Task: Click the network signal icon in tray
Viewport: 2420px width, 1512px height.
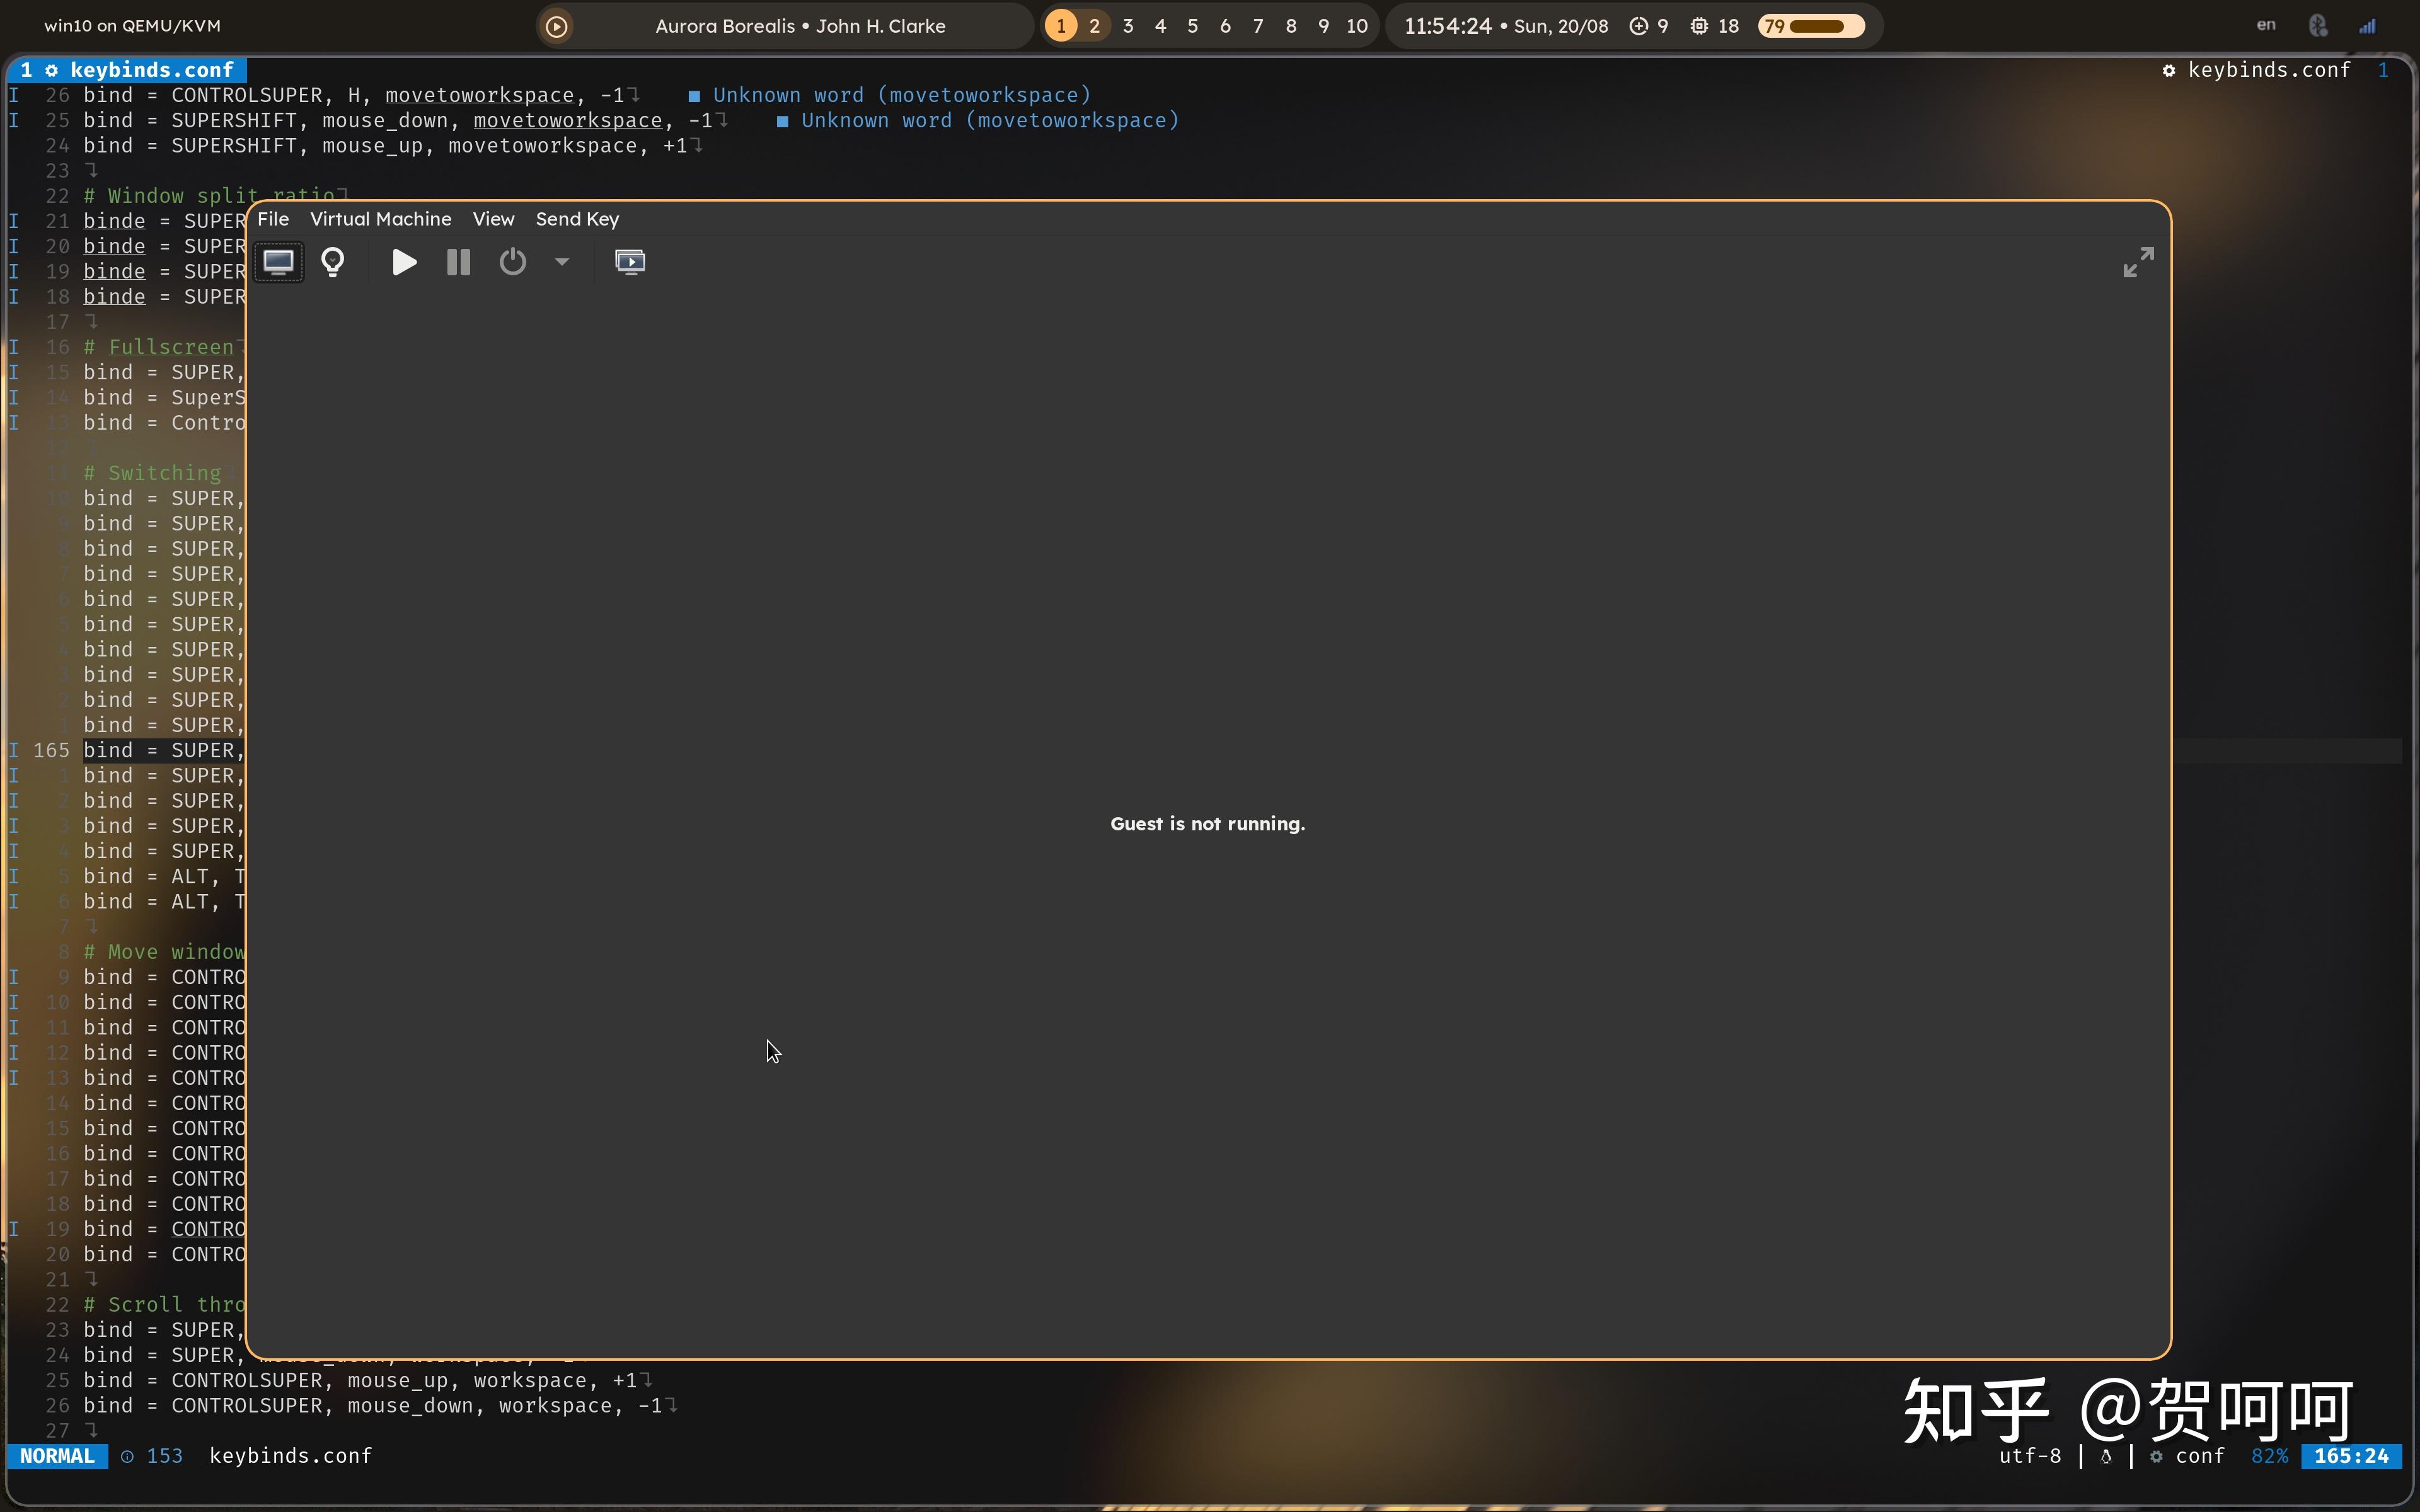Action: (x=2367, y=26)
